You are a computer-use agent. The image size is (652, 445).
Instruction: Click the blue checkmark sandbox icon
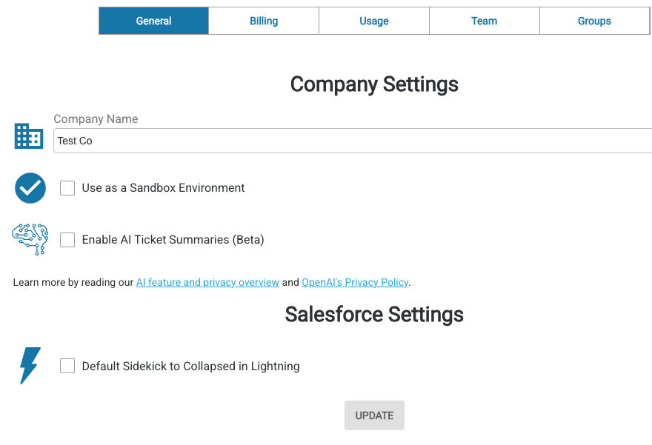coord(30,188)
